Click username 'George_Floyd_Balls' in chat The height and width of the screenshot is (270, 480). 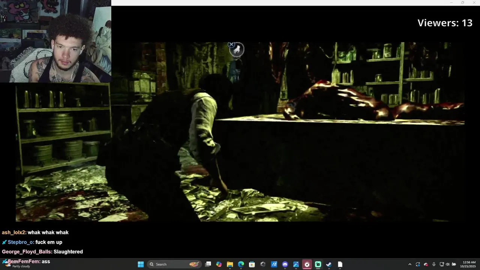27,252
